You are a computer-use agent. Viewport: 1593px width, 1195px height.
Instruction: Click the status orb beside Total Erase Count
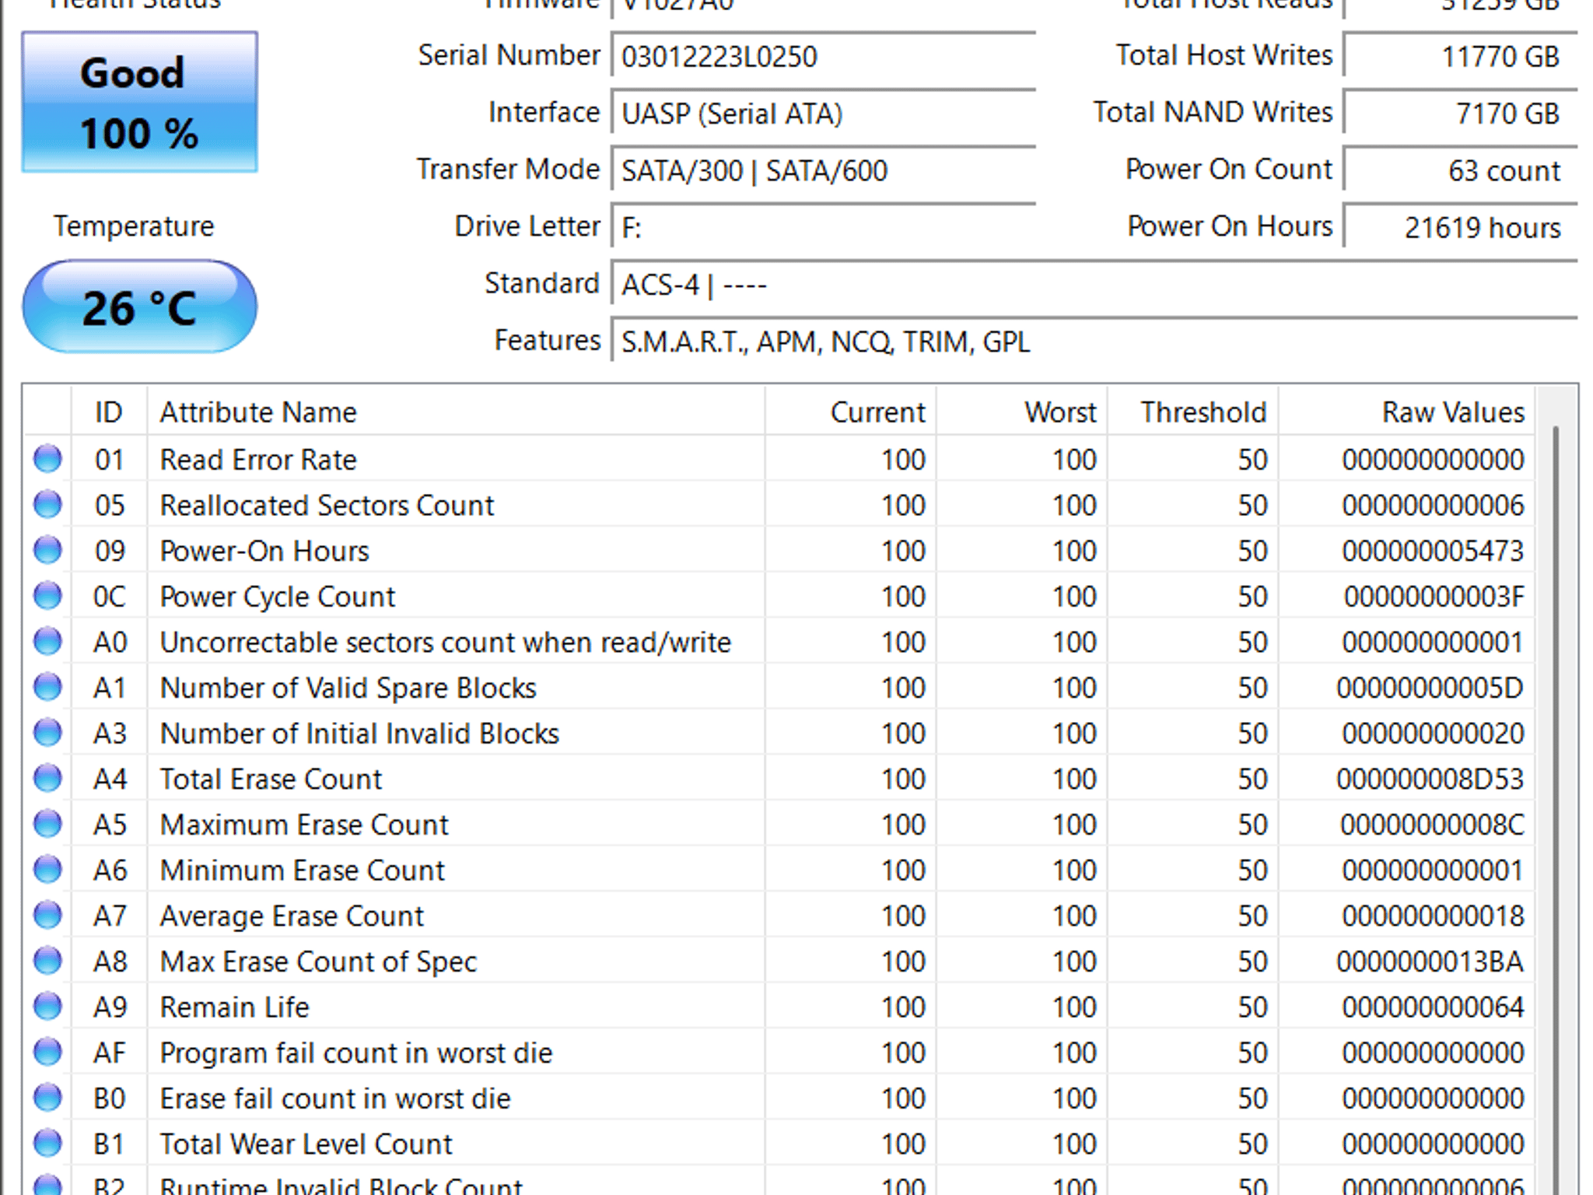point(47,778)
